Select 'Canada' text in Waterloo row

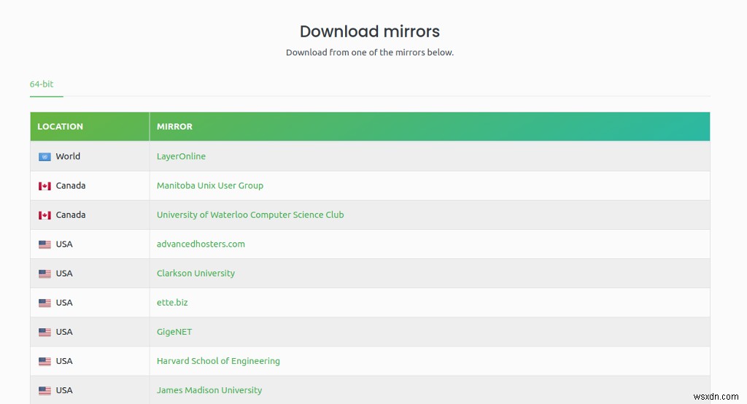click(71, 215)
